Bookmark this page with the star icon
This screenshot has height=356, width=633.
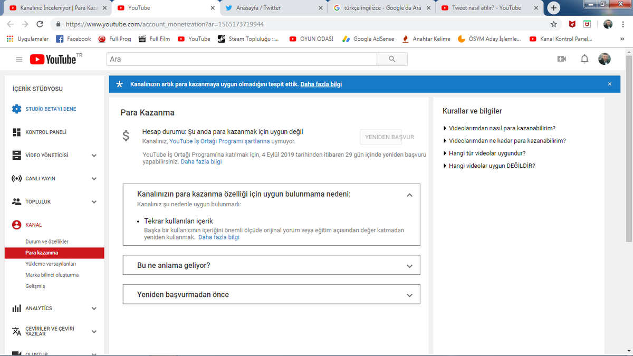[553, 24]
